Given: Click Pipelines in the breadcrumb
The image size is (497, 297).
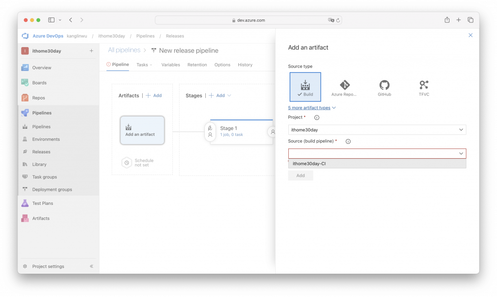Looking at the screenshot, I should click(145, 36).
